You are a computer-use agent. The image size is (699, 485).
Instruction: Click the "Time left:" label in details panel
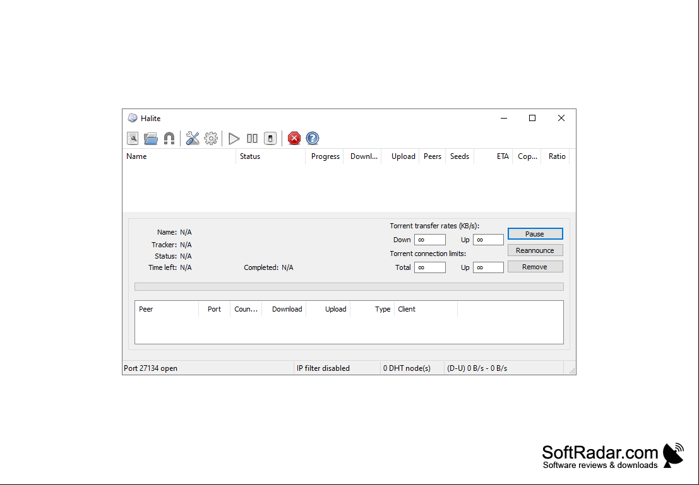(x=163, y=267)
